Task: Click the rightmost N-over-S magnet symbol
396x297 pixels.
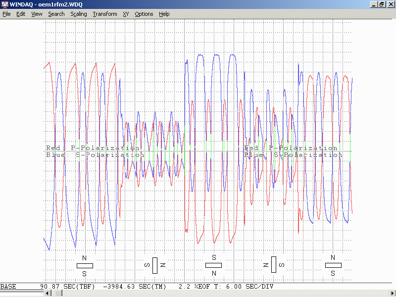Action: (x=333, y=265)
